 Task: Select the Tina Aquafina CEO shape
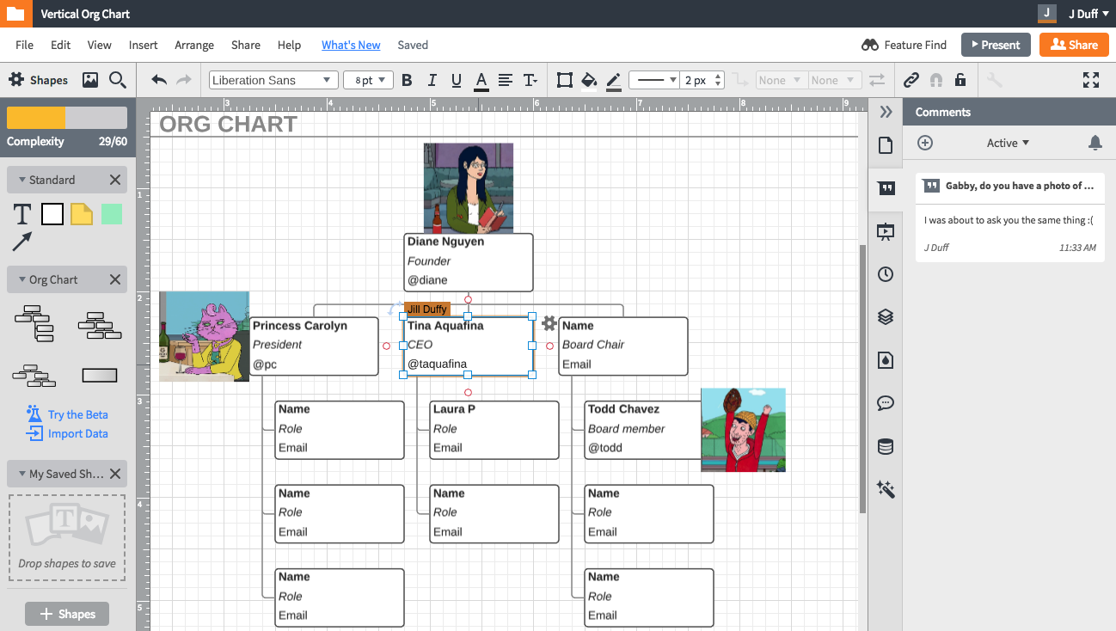(x=469, y=346)
